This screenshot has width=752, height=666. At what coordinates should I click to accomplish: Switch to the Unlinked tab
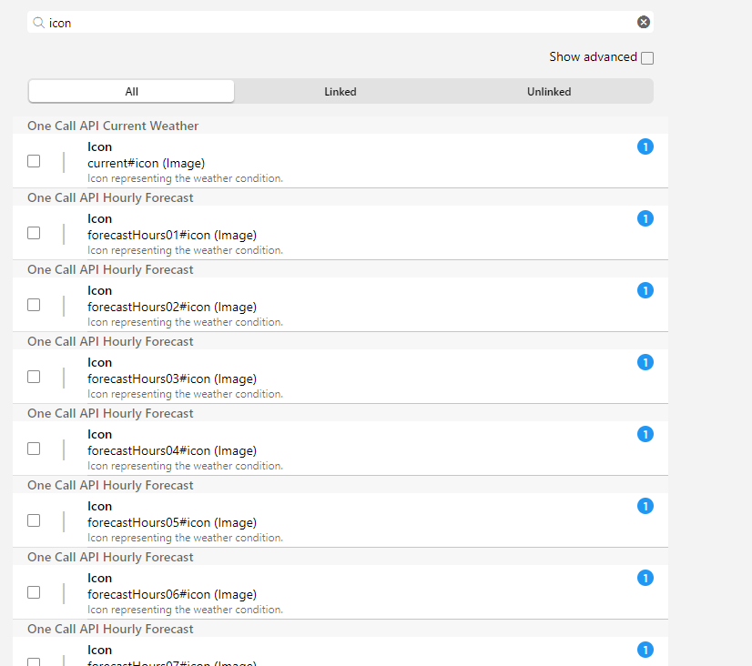point(549,92)
